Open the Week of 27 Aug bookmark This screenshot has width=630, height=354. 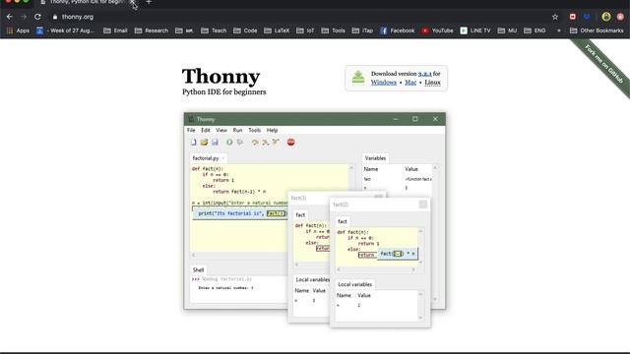click(65, 30)
